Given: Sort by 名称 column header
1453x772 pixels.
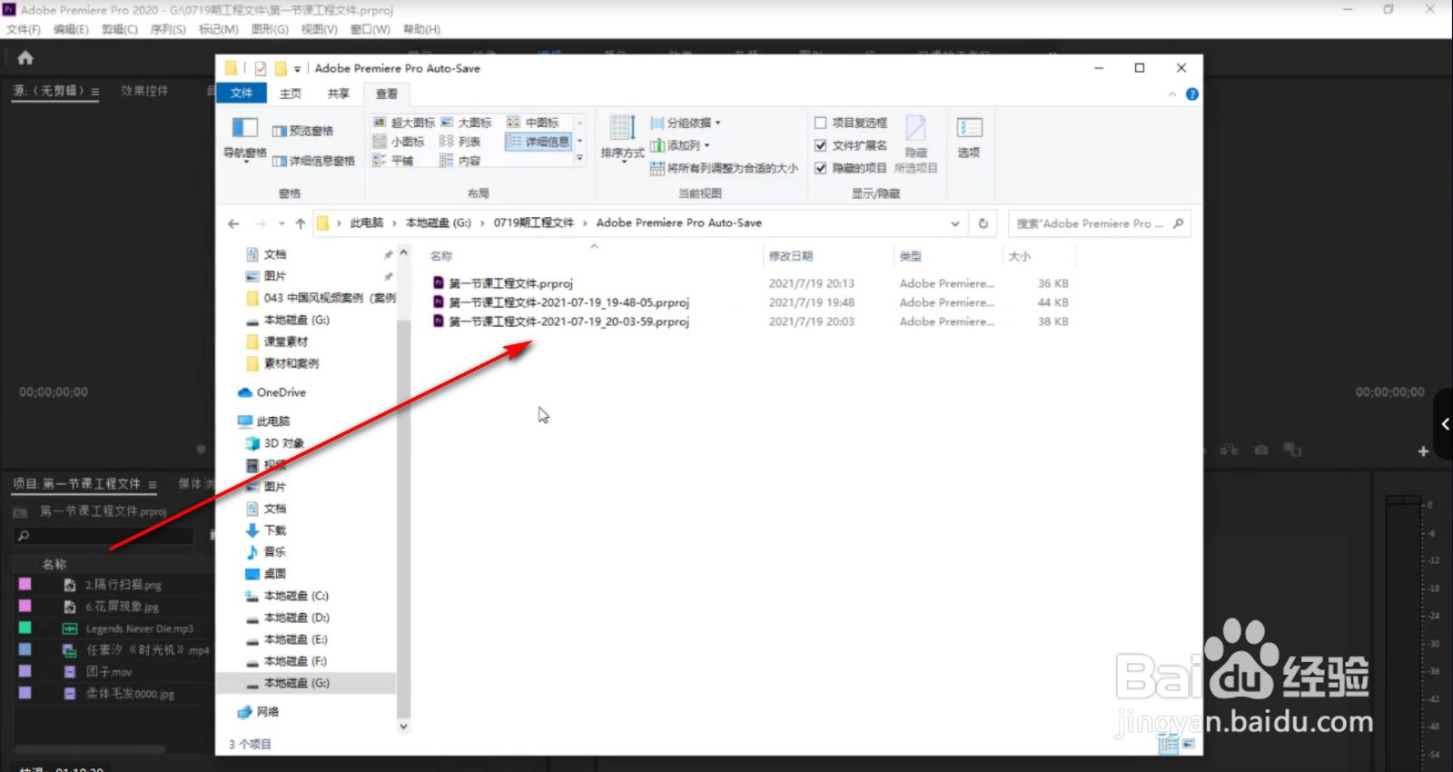Looking at the screenshot, I should click(x=441, y=256).
